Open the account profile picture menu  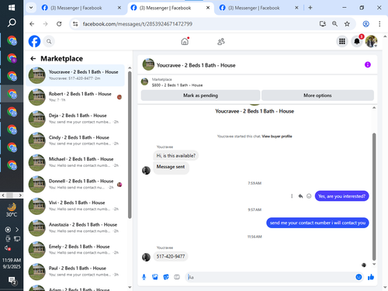[x=372, y=41]
